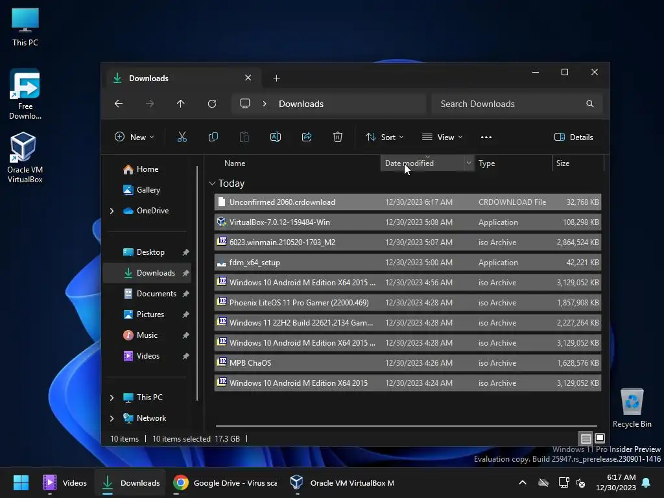Open the See more three-dots menu
Screen dimensions: 664x498
(x=486, y=137)
